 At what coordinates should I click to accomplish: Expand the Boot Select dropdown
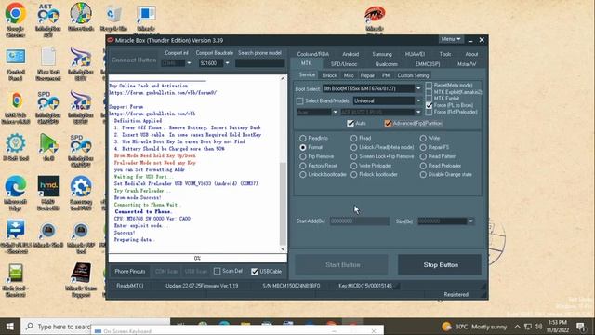(418, 89)
